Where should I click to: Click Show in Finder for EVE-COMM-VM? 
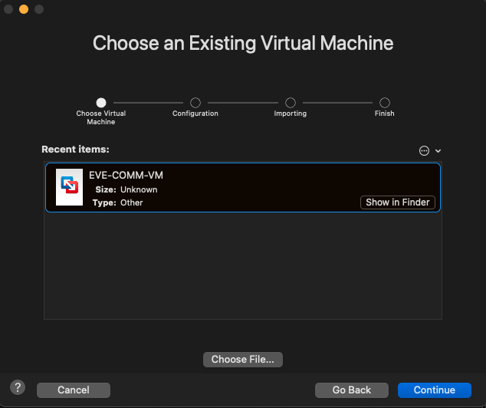398,202
